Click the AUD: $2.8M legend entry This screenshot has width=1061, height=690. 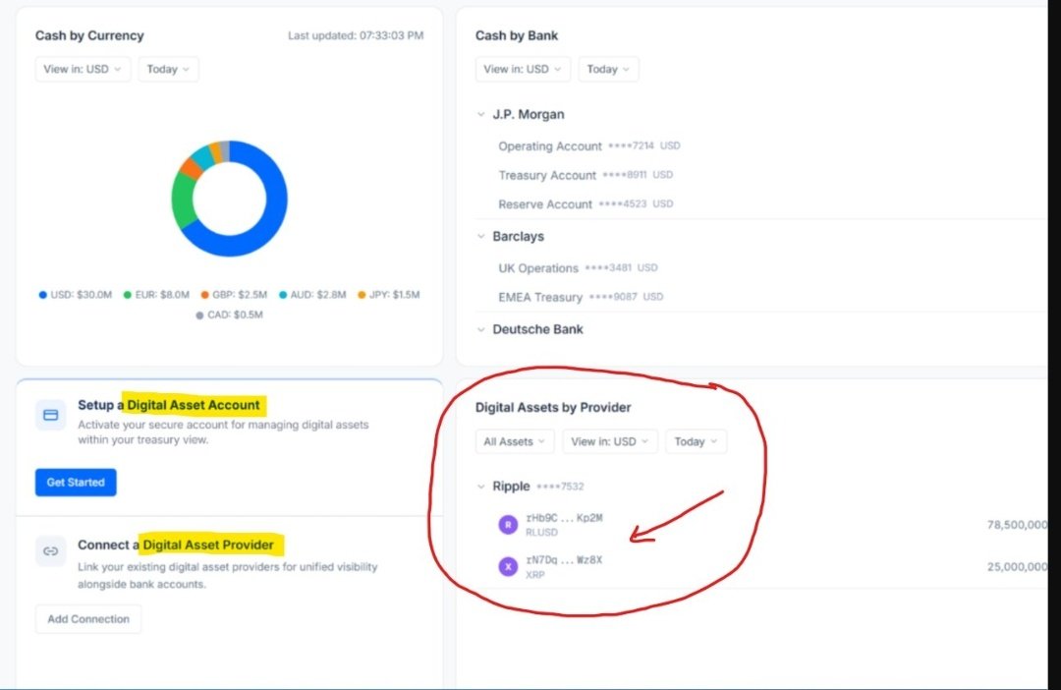pyautogui.click(x=312, y=295)
